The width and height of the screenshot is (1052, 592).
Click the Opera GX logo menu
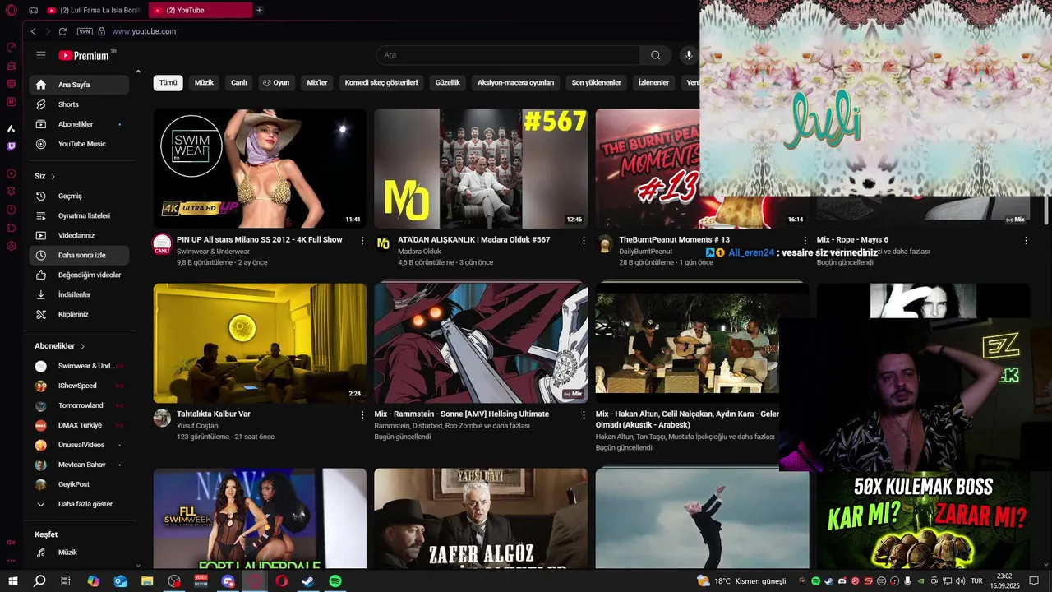coord(11,10)
